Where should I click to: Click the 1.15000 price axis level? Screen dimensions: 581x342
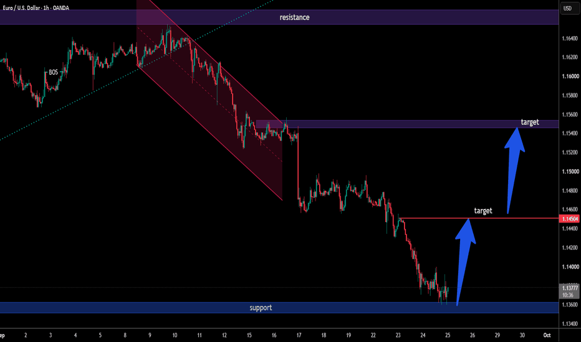[x=570, y=172]
